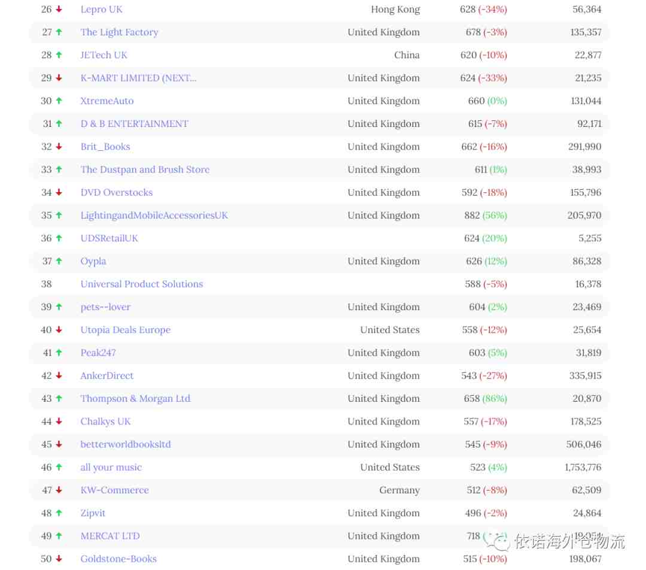Select the Germany country cell for KW-Commerce

click(399, 490)
